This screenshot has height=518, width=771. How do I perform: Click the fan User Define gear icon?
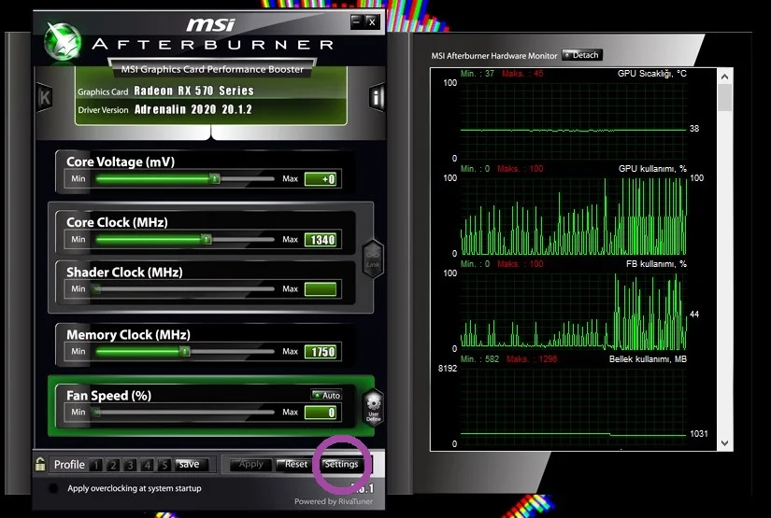[373, 407]
